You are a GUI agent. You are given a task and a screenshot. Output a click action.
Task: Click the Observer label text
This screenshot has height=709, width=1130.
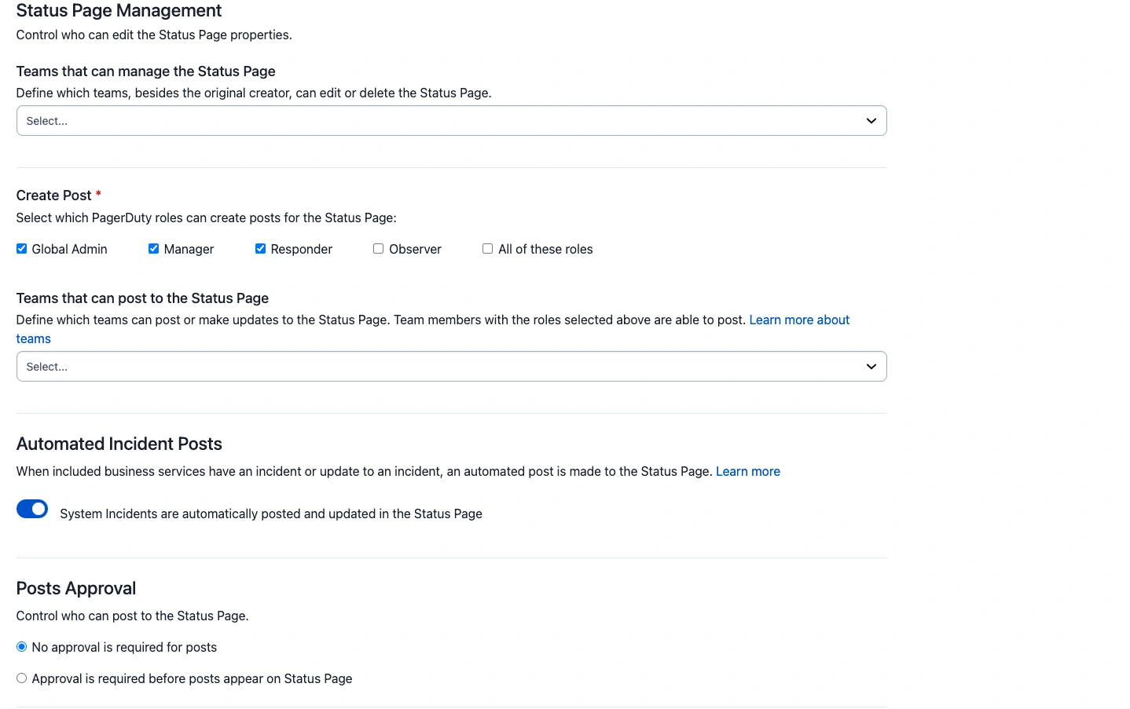(x=415, y=250)
